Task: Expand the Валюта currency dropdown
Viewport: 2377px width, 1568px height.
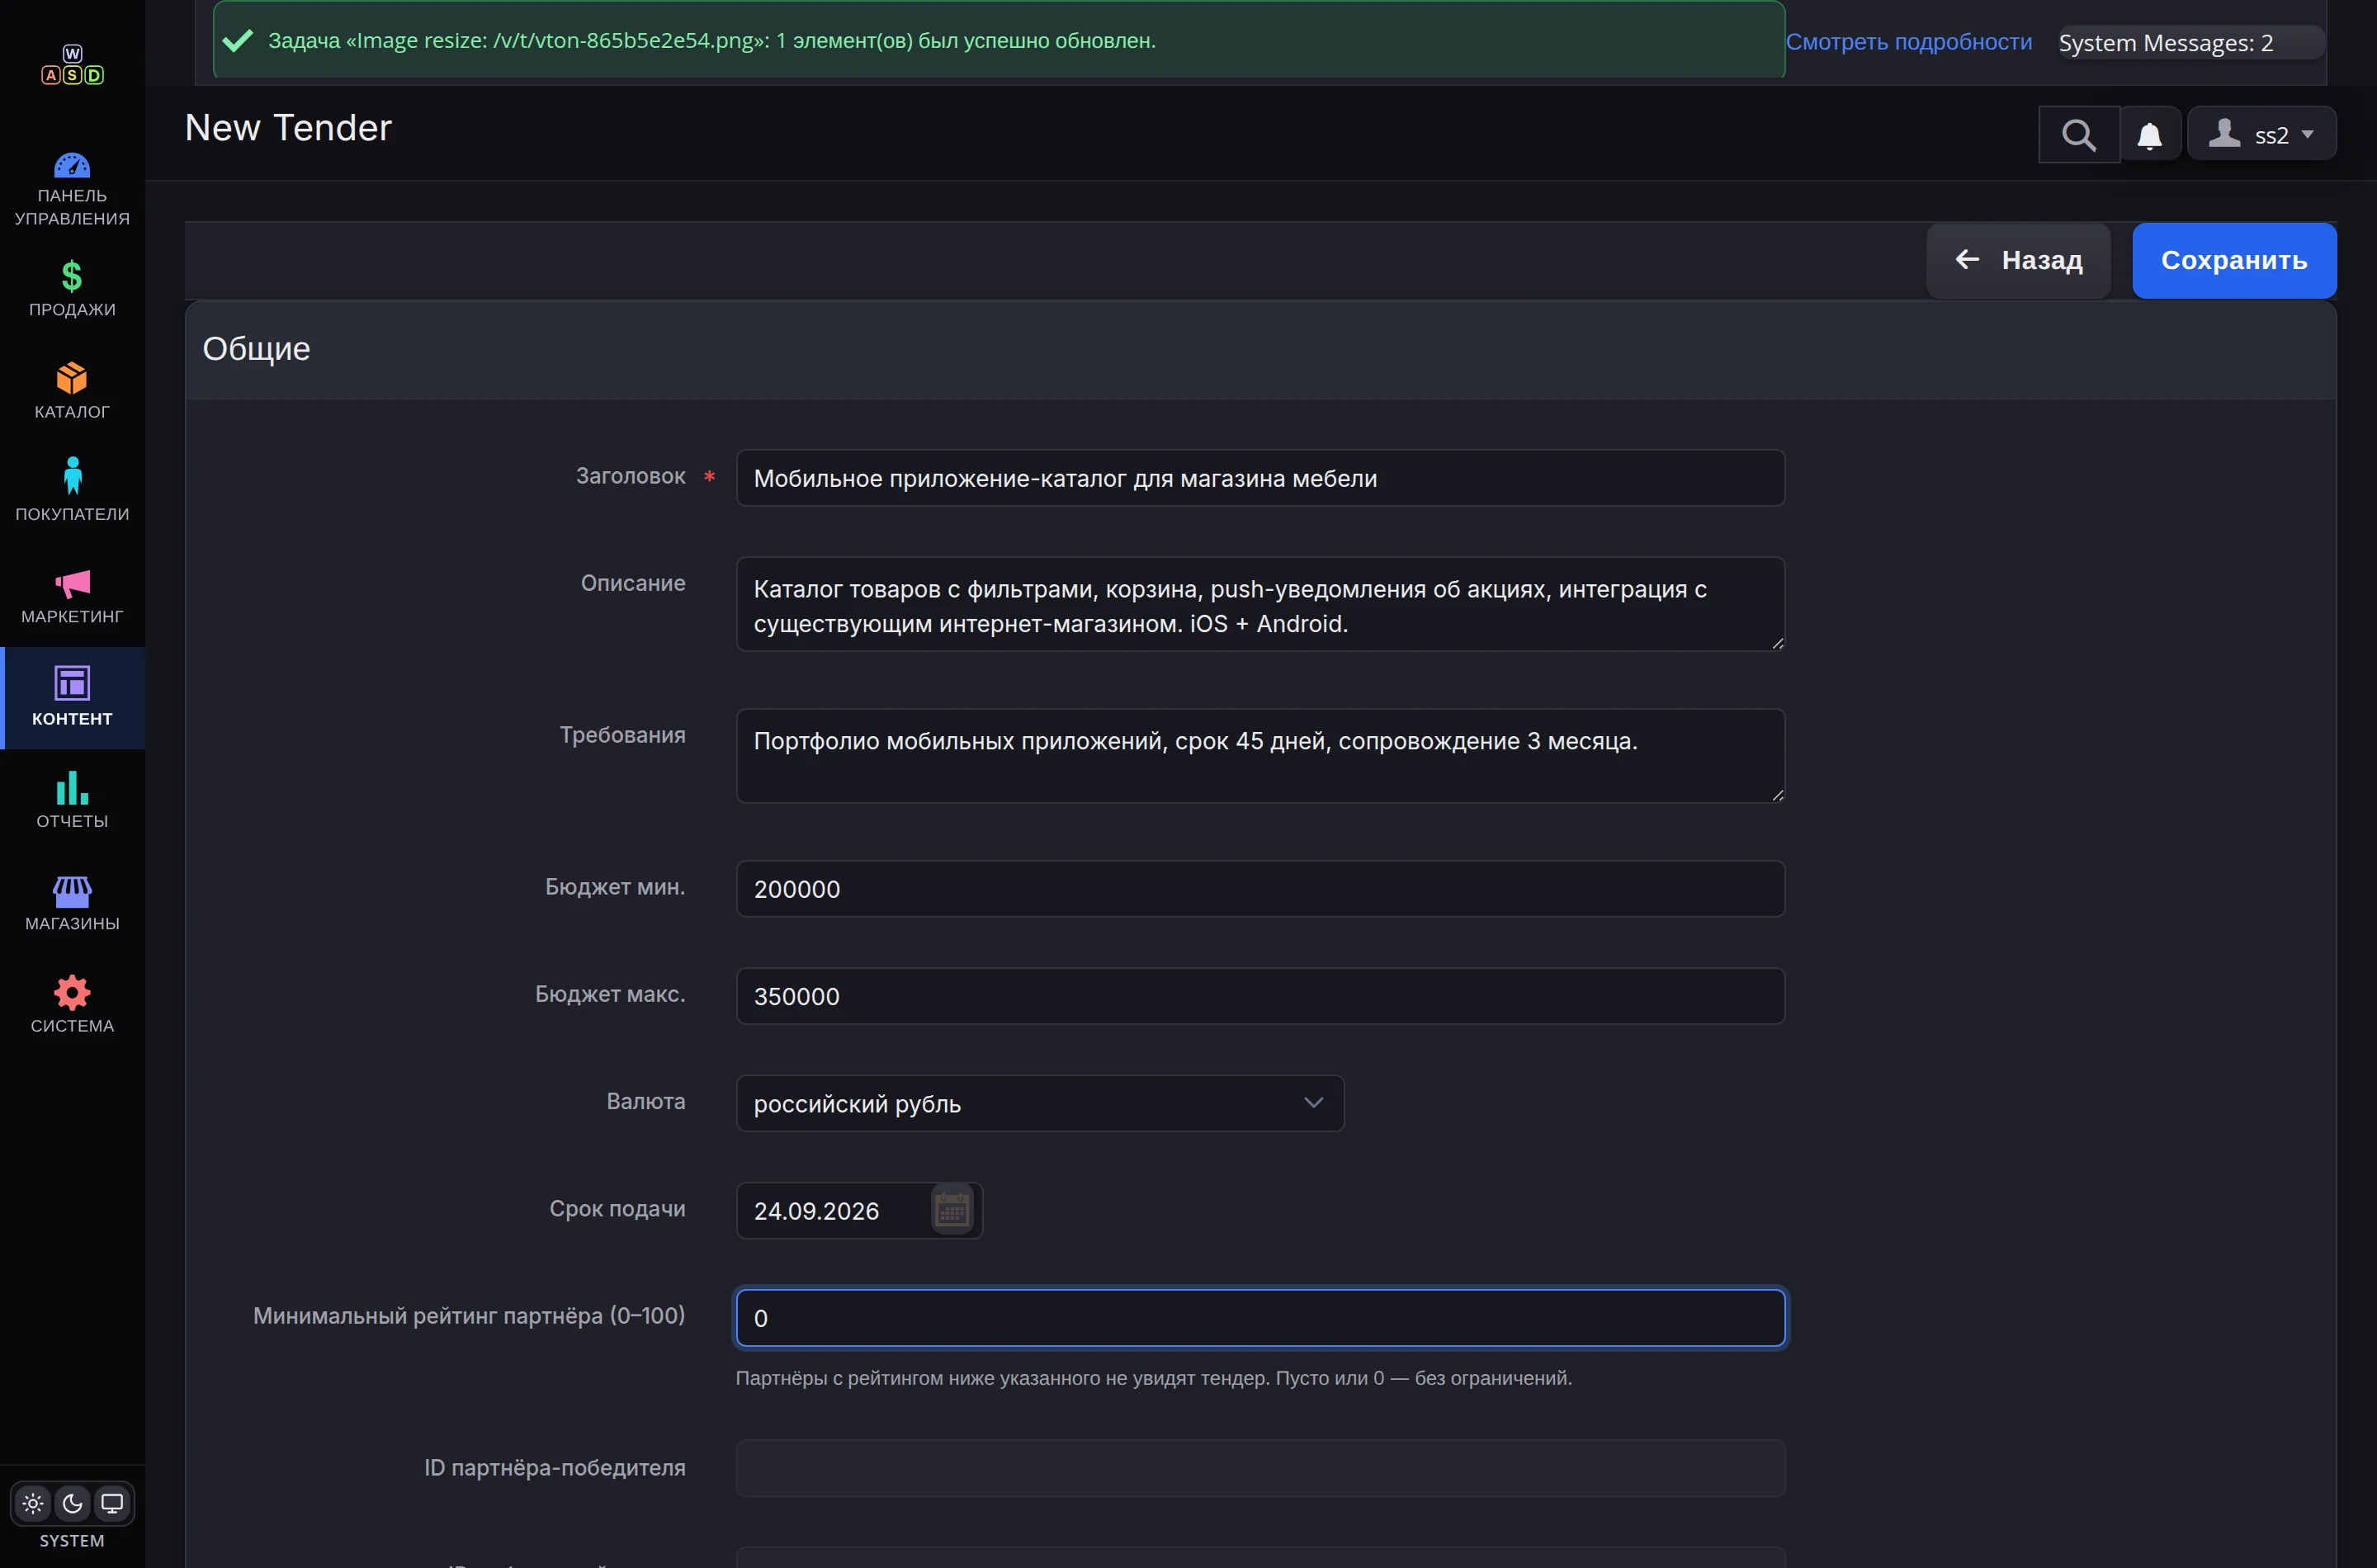Action: click(x=1040, y=1103)
